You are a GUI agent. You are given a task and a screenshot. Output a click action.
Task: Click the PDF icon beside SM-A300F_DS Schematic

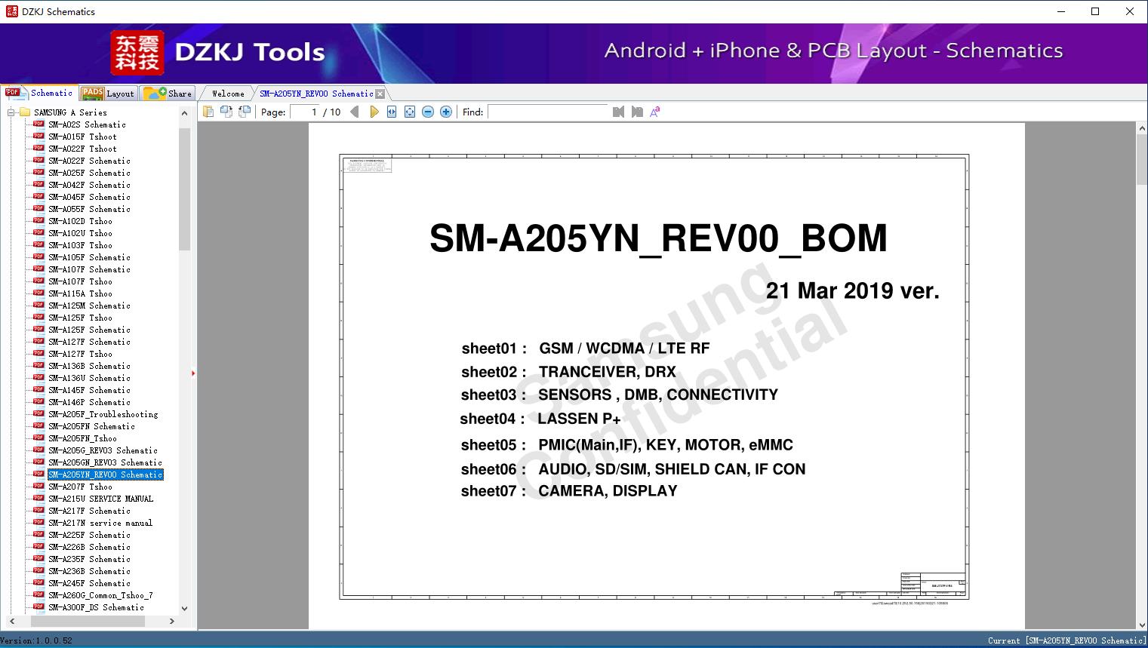[x=39, y=607]
